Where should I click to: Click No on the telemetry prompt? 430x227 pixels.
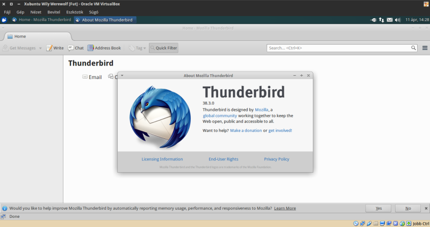coord(408,208)
